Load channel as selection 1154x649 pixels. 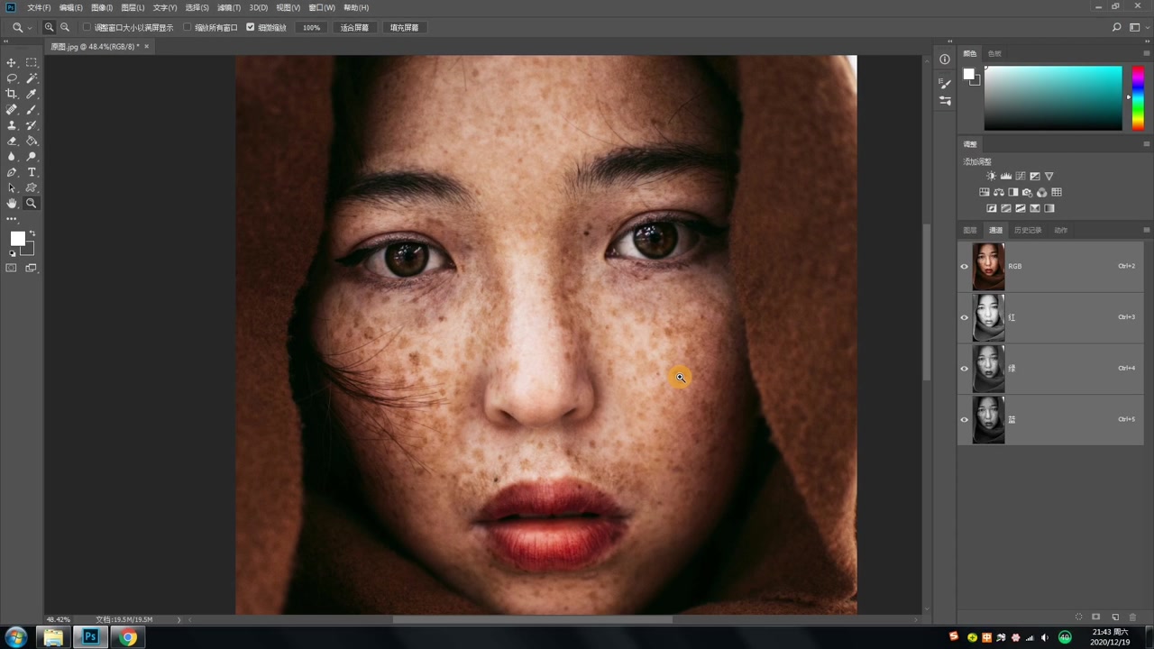coord(1079,617)
